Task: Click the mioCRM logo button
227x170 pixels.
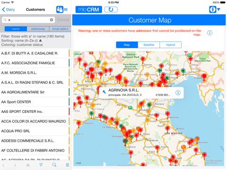Action: [x=89, y=9]
